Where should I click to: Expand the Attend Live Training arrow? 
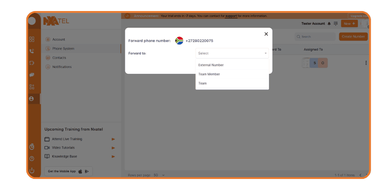[x=113, y=139]
